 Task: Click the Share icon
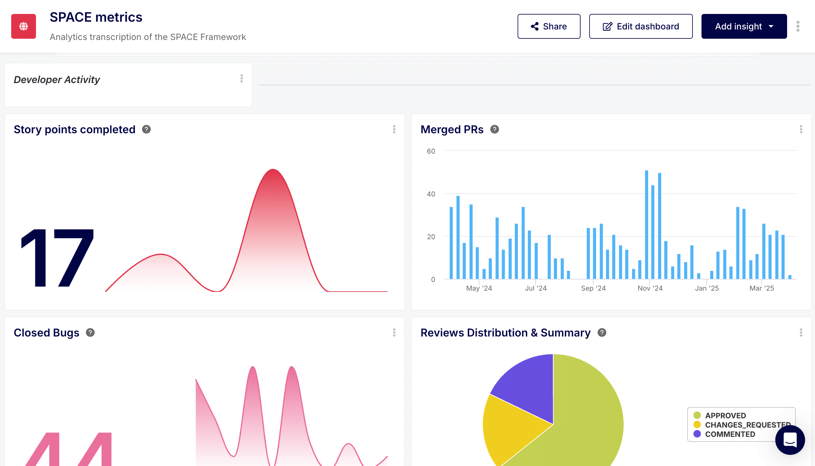[x=534, y=26]
